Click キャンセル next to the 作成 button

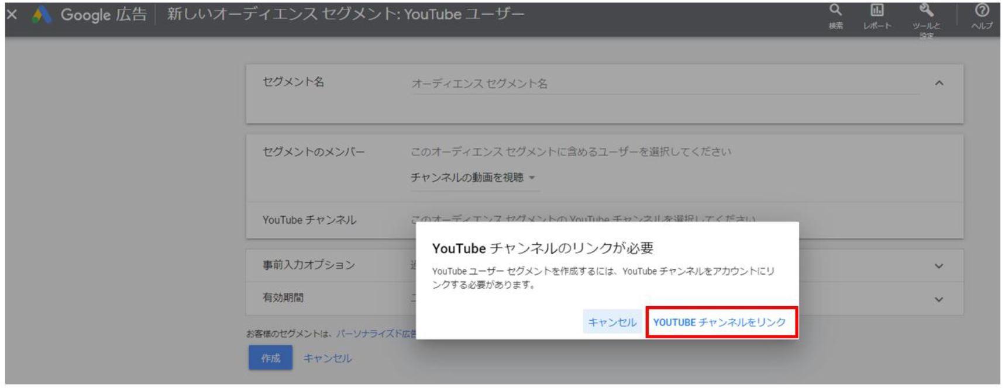328,358
